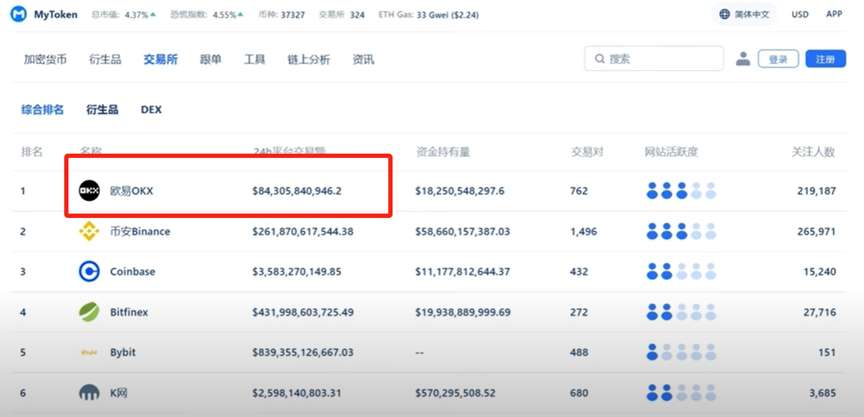Viewport: 864px width, 417px height.
Task: Click Binance volume $261,870,617,544.38
Action: tap(302, 231)
